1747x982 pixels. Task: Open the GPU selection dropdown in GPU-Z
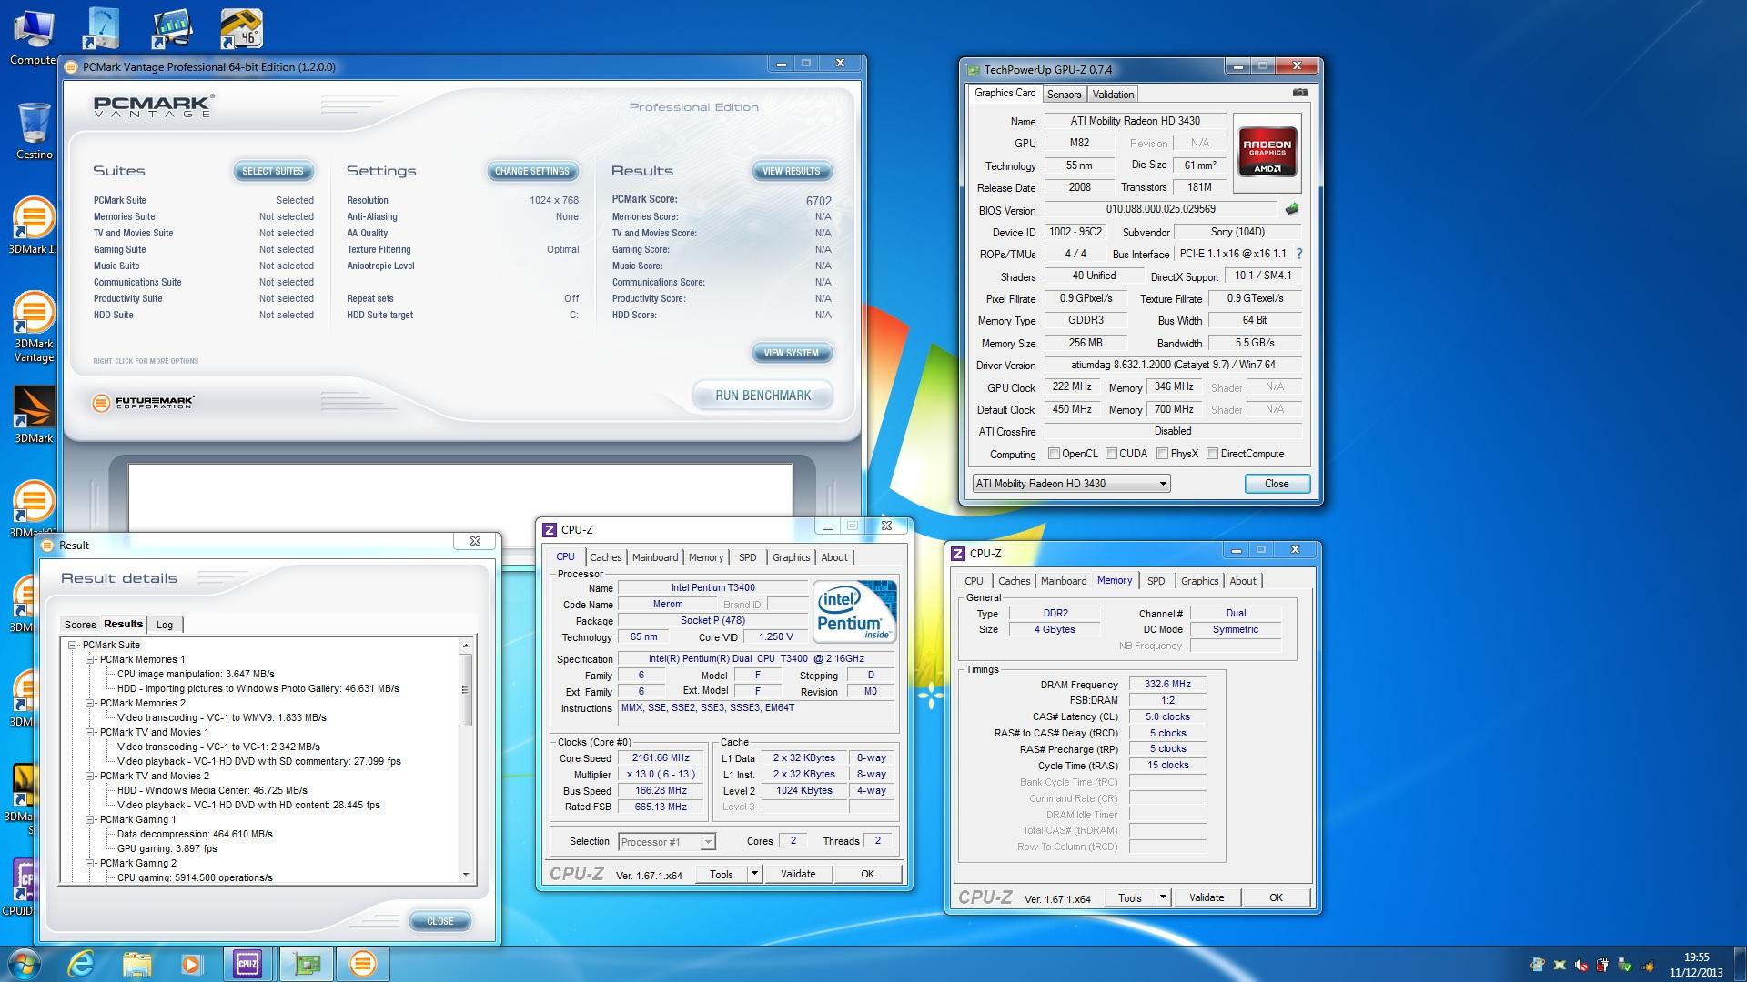click(1071, 484)
